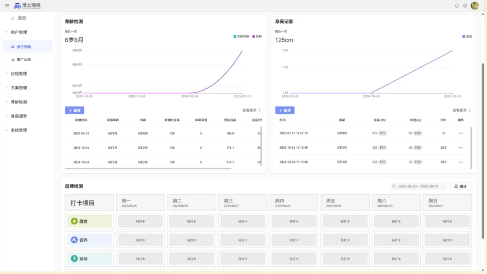
Task: Click the P76 percentile badge
Action: tap(382, 133)
